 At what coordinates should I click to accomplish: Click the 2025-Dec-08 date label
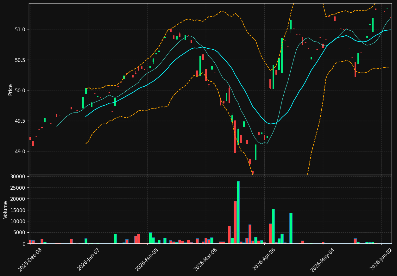coord(30,260)
